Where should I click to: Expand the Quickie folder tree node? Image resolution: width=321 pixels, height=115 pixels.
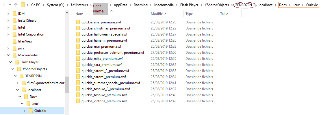pyautogui.click(x=25, y=111)
